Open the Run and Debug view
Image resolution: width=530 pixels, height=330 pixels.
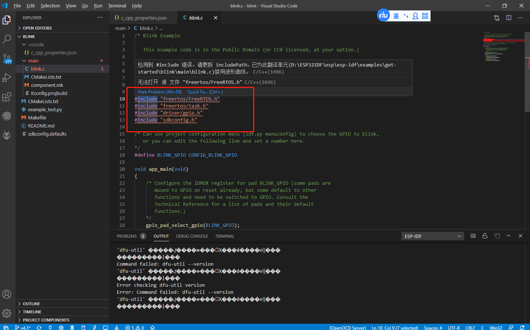(7, 78)
